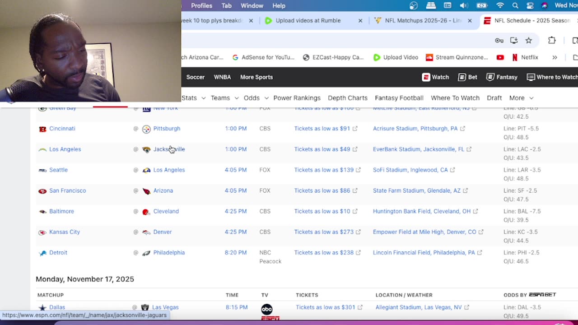This screenshot has height=325, width=578.
Task: Click the password key icon in address bar
Action: tap(499, 41)
